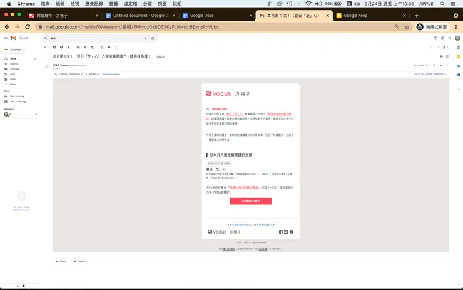Click the Translate message link
This screenshot has width=463, height=290.
pos(111,74)
